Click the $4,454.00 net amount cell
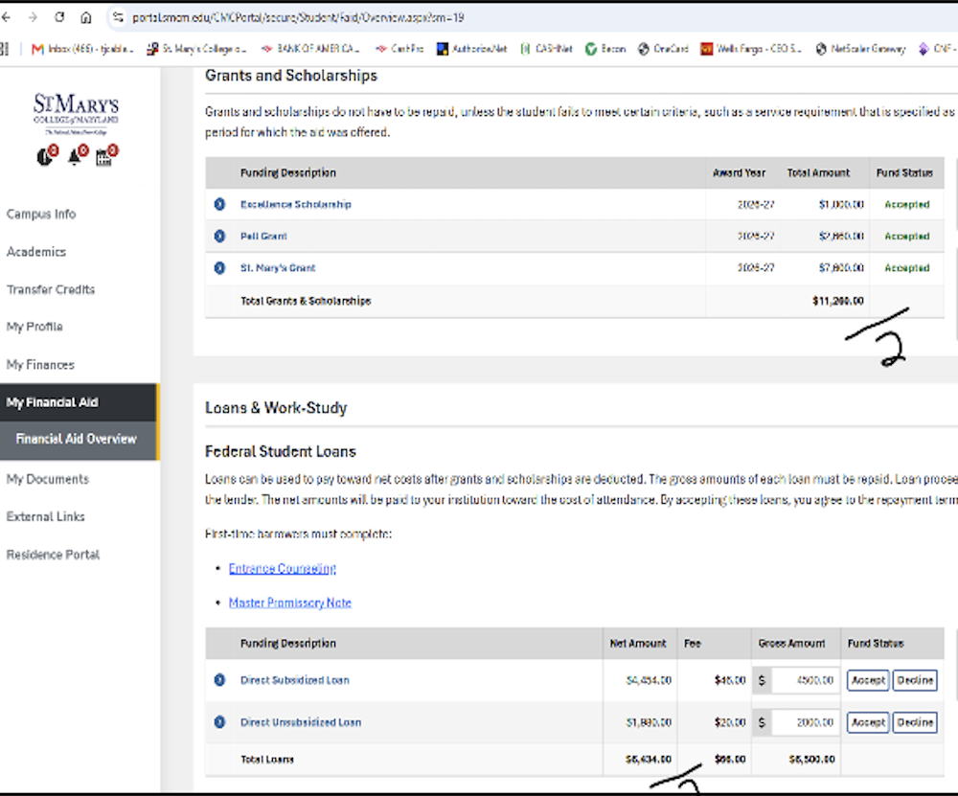 point(649,680)
